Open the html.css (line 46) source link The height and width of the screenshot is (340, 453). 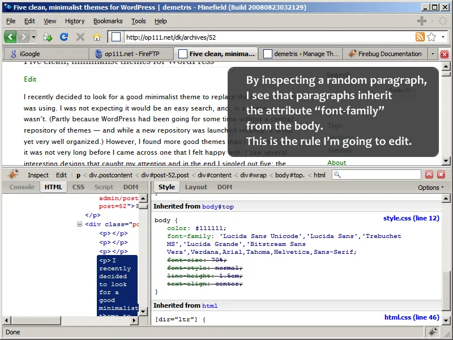[x=412, y=317]
